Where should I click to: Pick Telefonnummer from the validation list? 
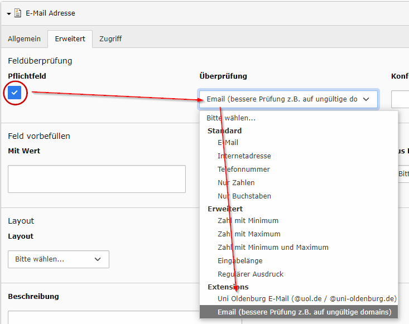click(x=243, y=170)
